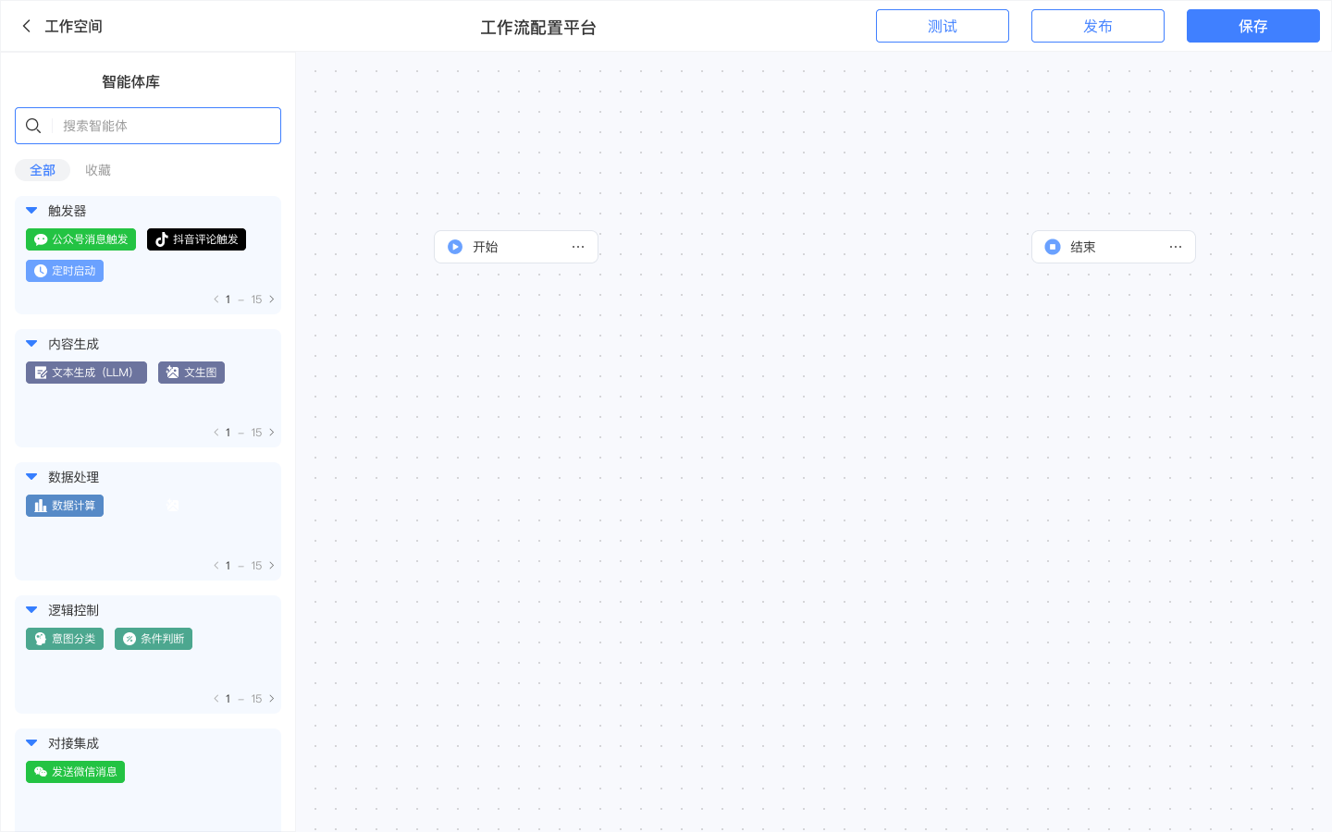Collapse the 触发器 section
This screenshot has height=832, width=1332.
tap(31, 211)
